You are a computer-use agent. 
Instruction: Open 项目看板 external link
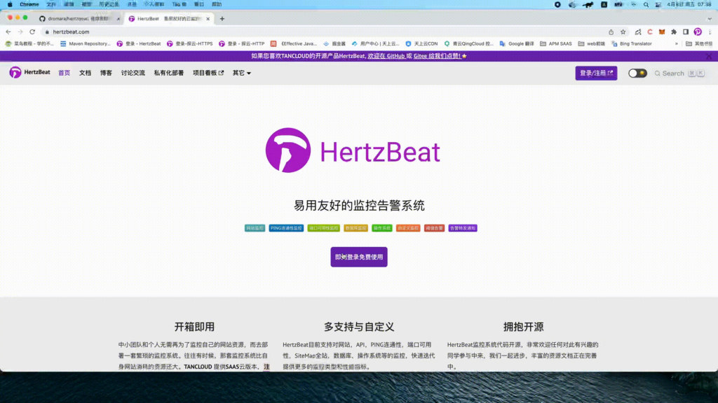208,73
